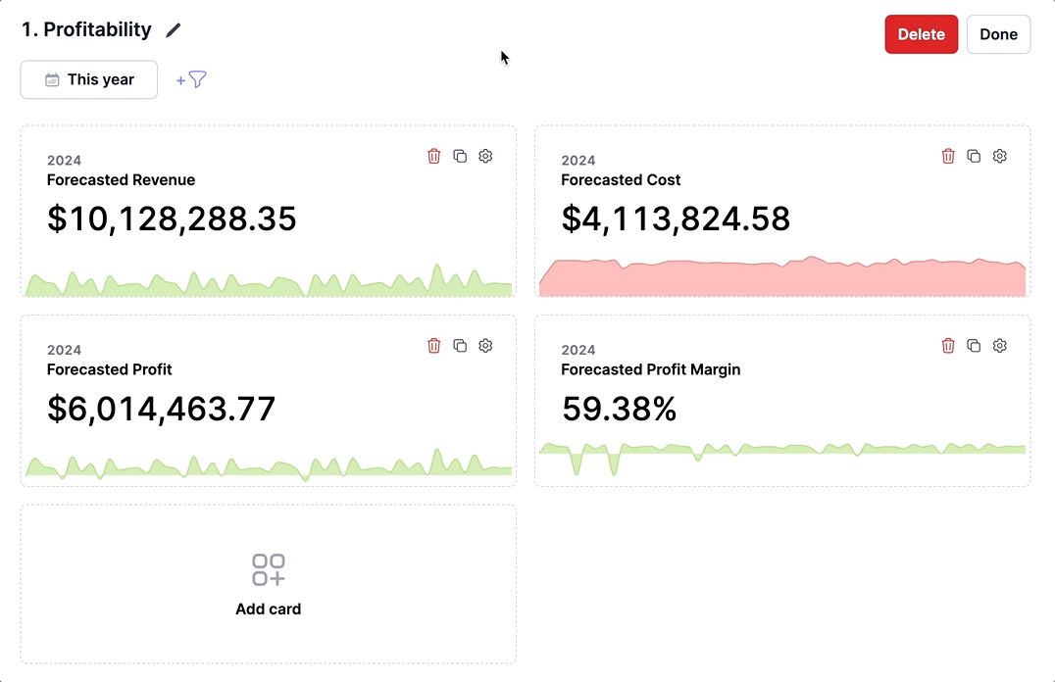Image resolution: width=1055 pixels, height=682 pixels.
Task: Select the Forecasted Revenue sparkline chart
Action: (x=269, y=279)
